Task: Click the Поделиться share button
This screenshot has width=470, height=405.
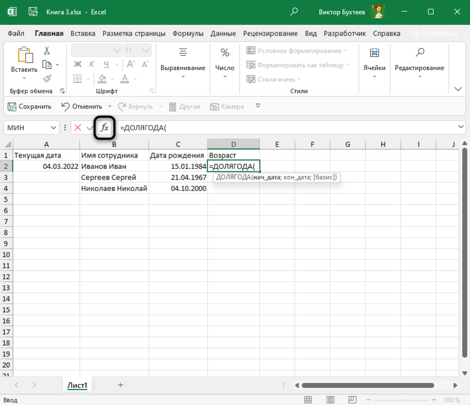Action: (434, 33)
